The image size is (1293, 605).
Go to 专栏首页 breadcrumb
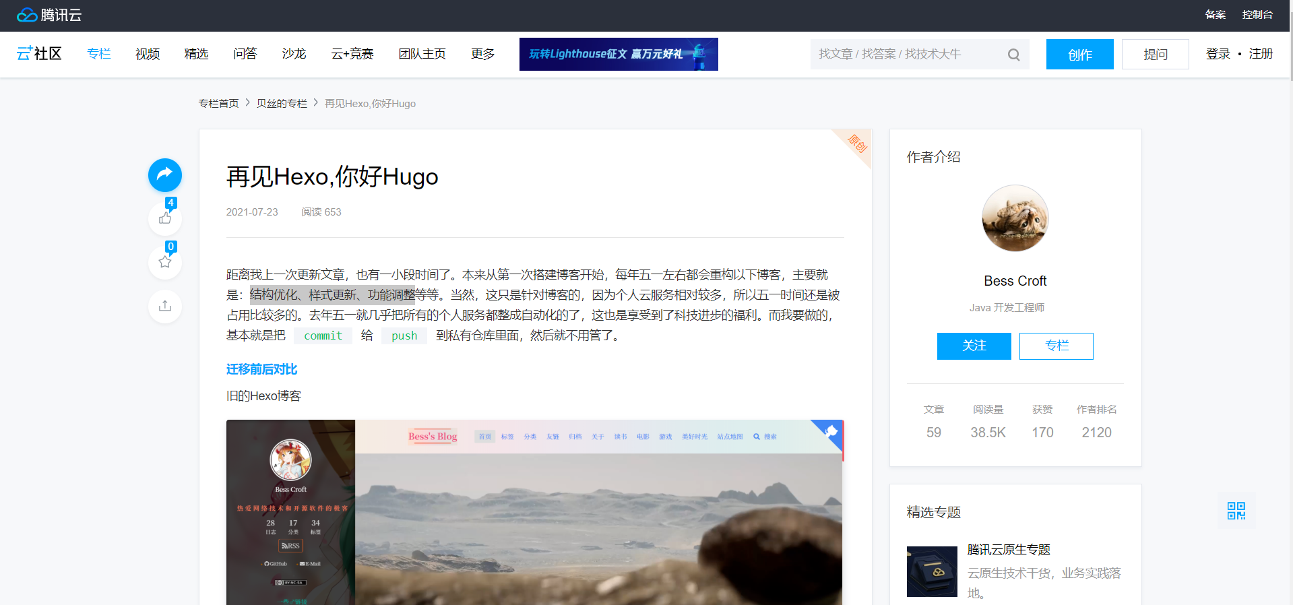point(219,103)
